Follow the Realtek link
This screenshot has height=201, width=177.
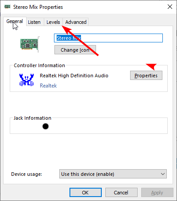(48, 86)
